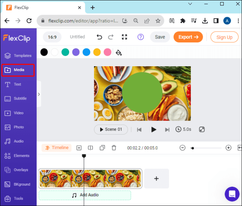Screen dimensions: 242x206
Task: Open the 16:9 aspect ratio dropdown
Action: pos(52,37)
